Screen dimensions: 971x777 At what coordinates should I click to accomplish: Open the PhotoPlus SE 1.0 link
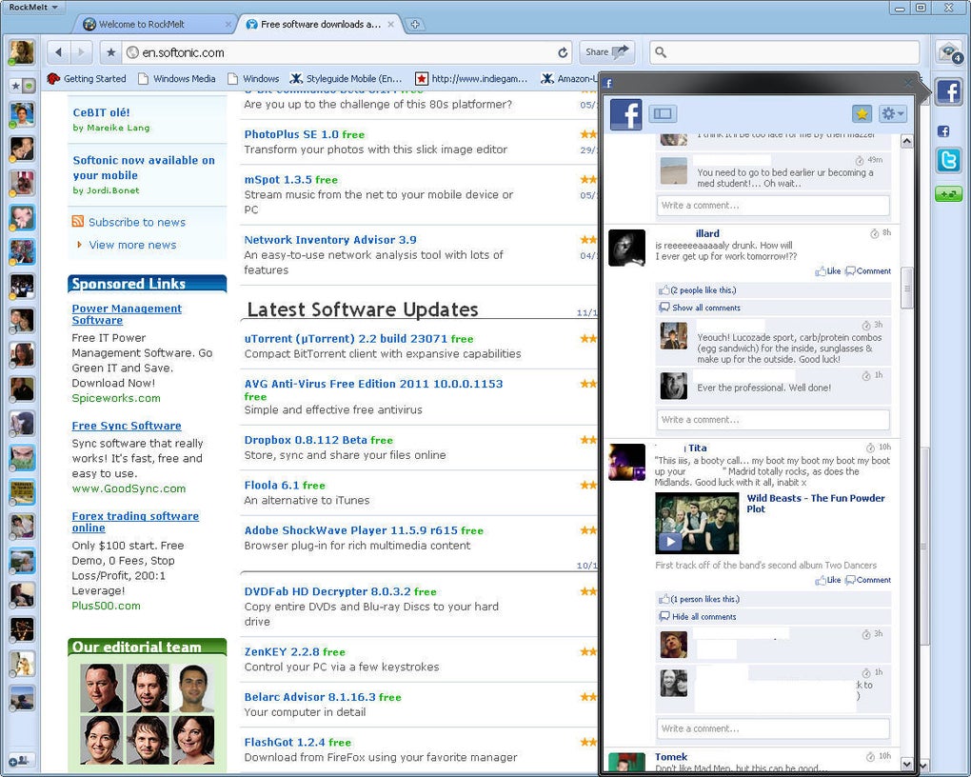click(291, 134)
